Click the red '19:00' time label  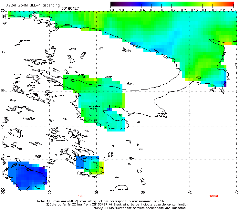(82, 196)
